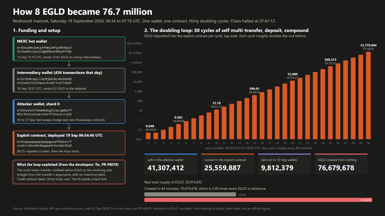Click the "100 million" y-axis label
This screenshot has height=216, width=385.
[134, 43]
